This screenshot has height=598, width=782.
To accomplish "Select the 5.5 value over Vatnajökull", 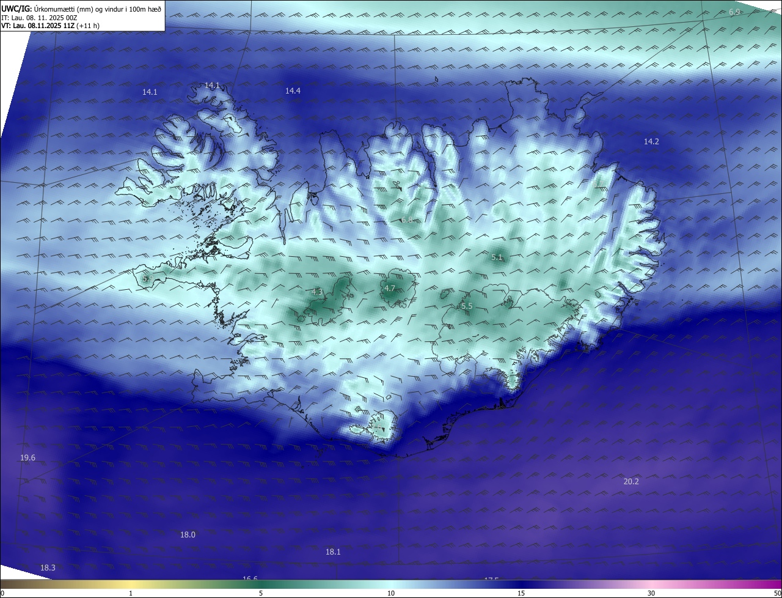I will tap(467, 305).
